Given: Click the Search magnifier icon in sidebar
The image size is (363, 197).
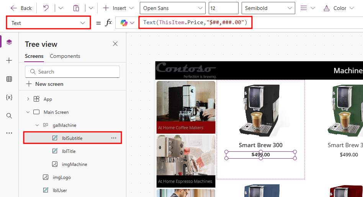Looking at the screenshot, I should [x=9, y=116].
